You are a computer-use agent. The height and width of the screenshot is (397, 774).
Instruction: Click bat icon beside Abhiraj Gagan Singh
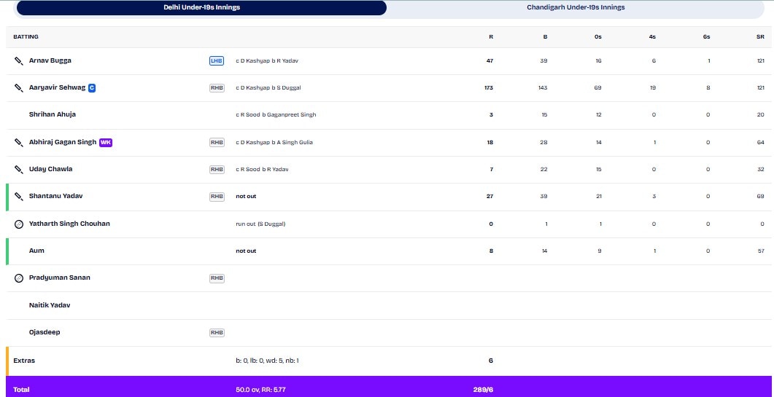click(x=19, y=143)
